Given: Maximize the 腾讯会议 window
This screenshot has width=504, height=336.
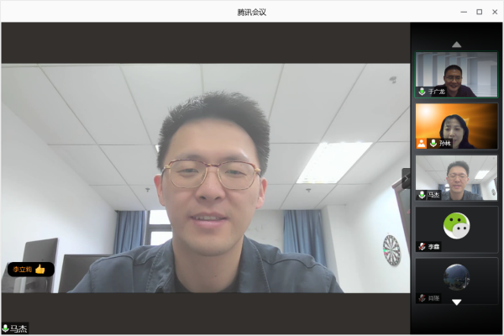Looking at the screenshot, I should click(x=479, y=12).
